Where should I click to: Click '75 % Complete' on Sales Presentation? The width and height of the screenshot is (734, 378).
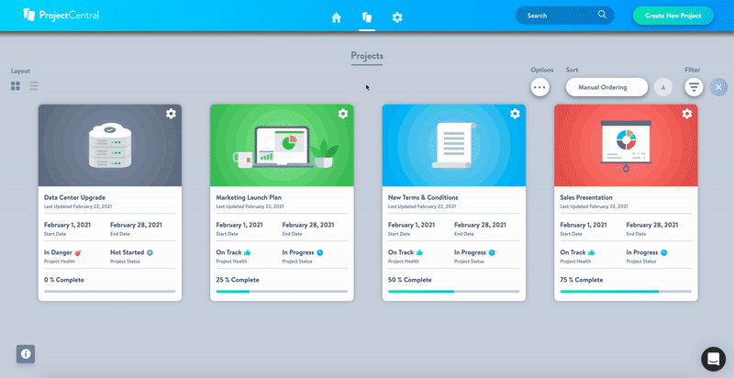point(582,280)
